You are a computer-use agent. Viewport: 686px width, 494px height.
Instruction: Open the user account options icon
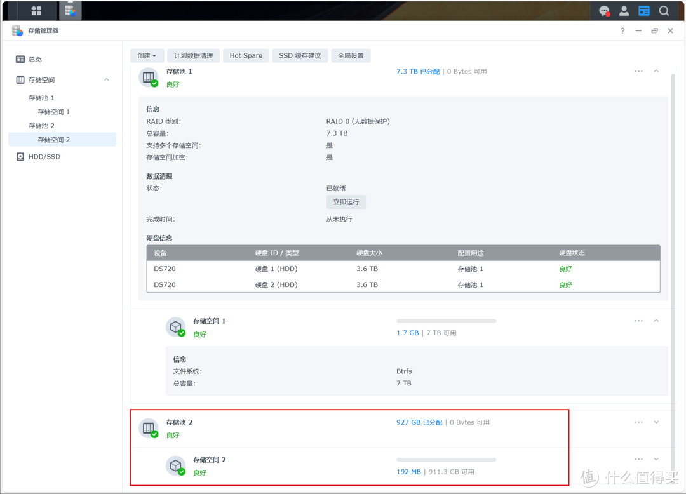(624, 11)
